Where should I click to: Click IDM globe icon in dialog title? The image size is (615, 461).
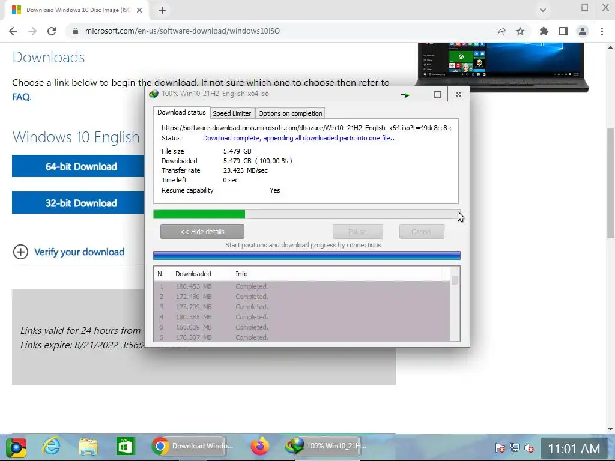click(154, 94)
